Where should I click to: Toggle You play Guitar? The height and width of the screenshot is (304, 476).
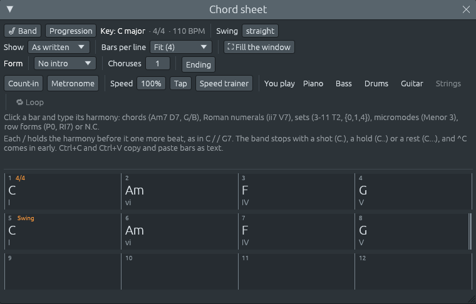pos(412,84)
